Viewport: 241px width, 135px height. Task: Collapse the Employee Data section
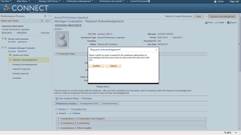click(57, 54)
